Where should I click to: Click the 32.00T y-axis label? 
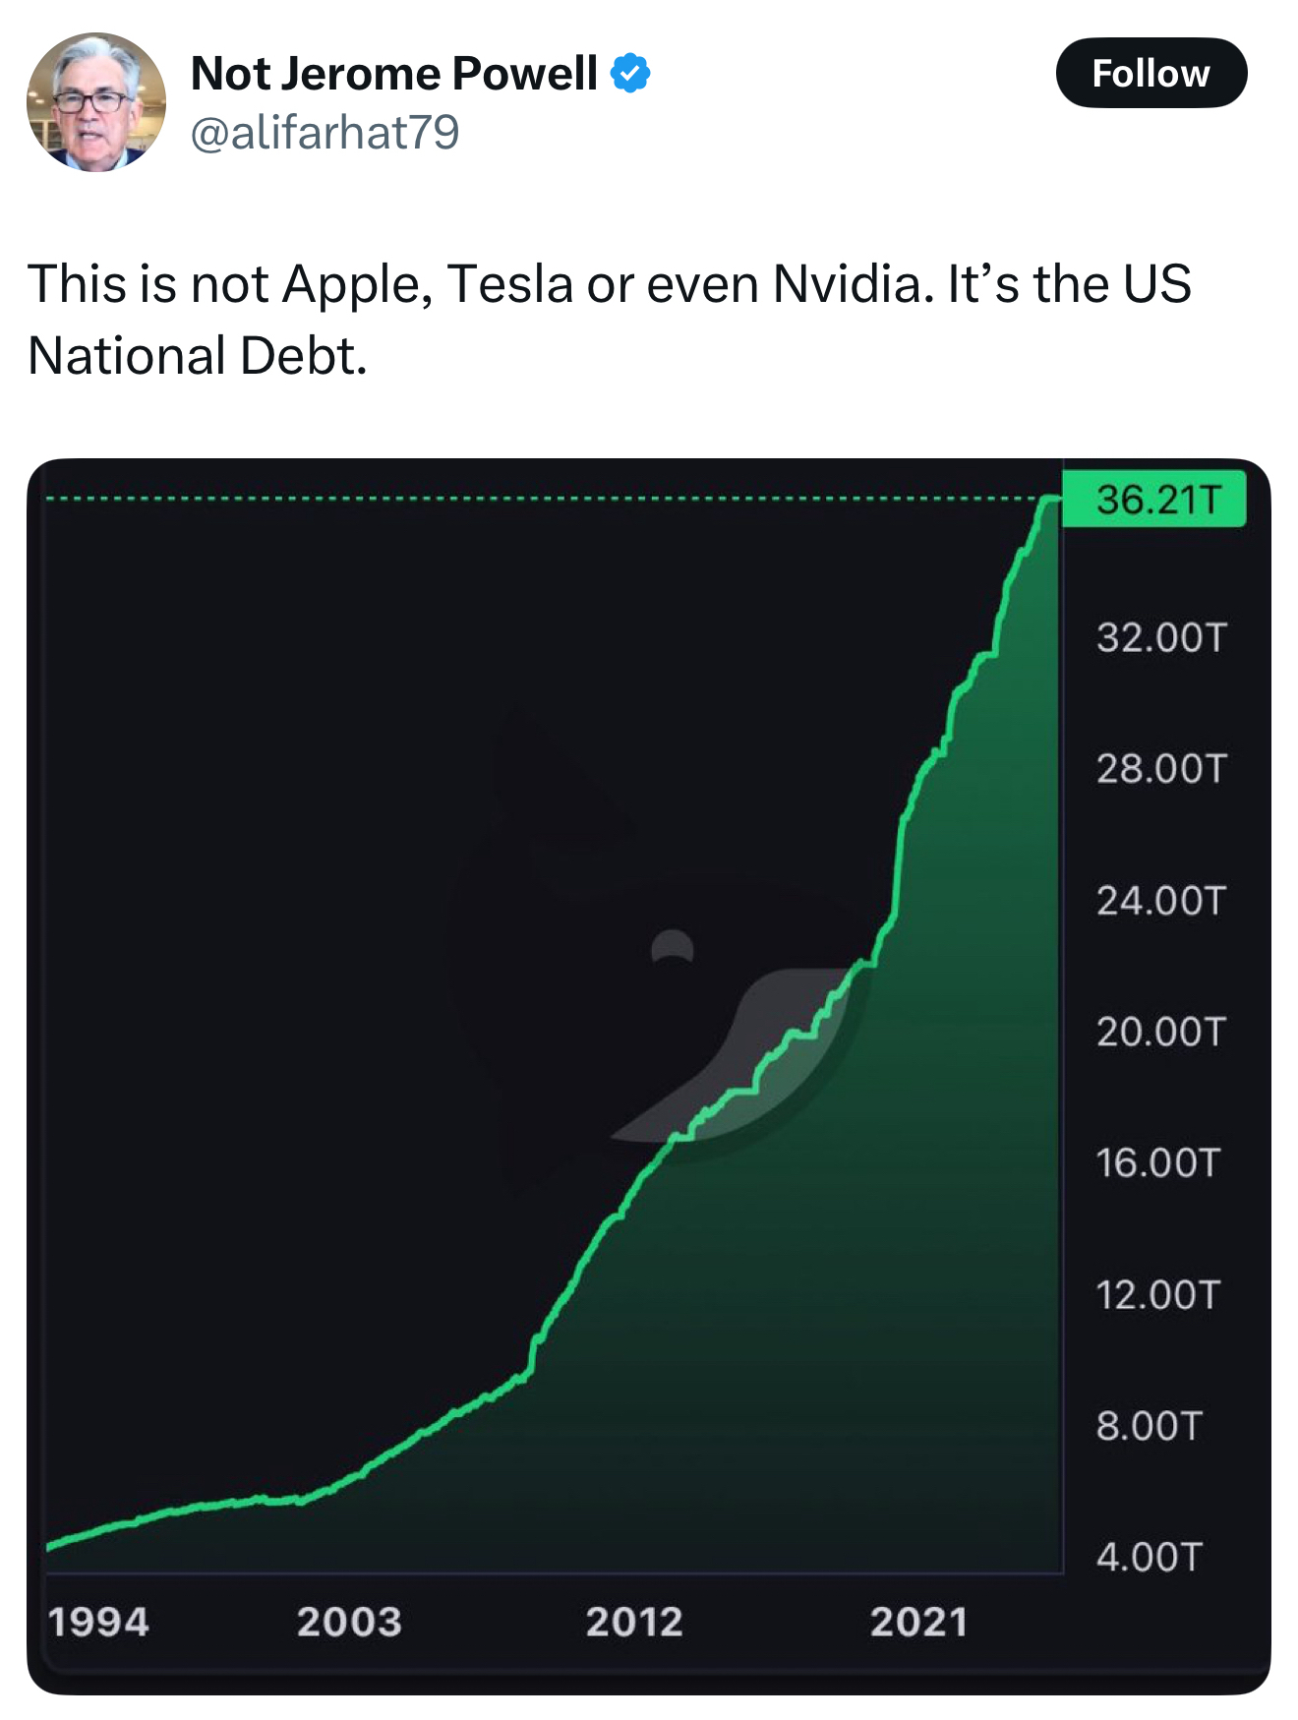pos(1161,637)
